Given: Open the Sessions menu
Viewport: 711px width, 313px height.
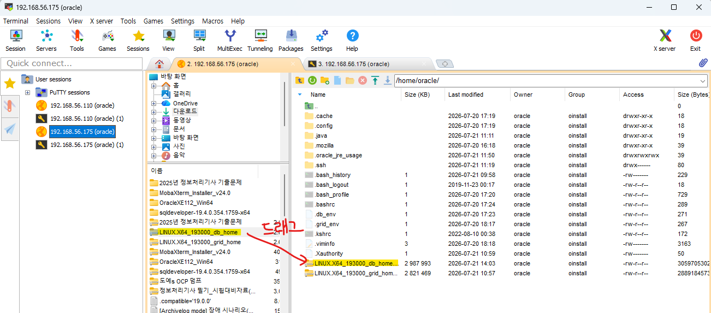Looking at the screenshot, I should click(x=49, y=21).
